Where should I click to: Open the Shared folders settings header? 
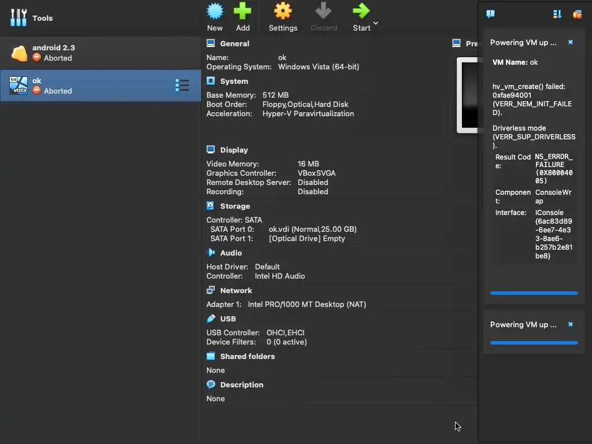[247, 356]
